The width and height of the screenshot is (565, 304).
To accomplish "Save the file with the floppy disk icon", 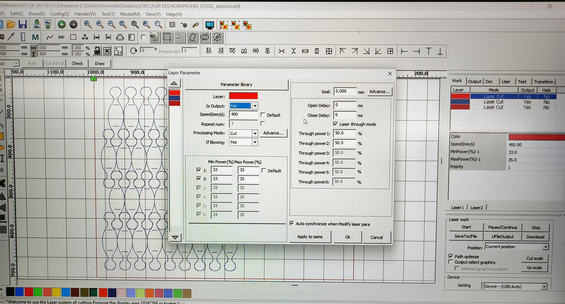I will pos(23,25).
